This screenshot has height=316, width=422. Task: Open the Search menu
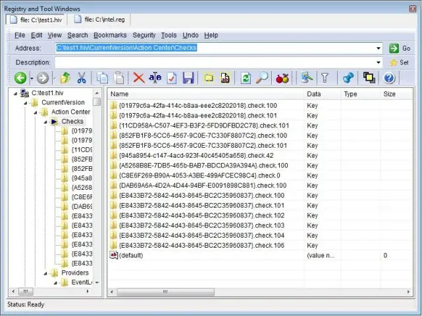pyautogui.click(x=78, y=35)
